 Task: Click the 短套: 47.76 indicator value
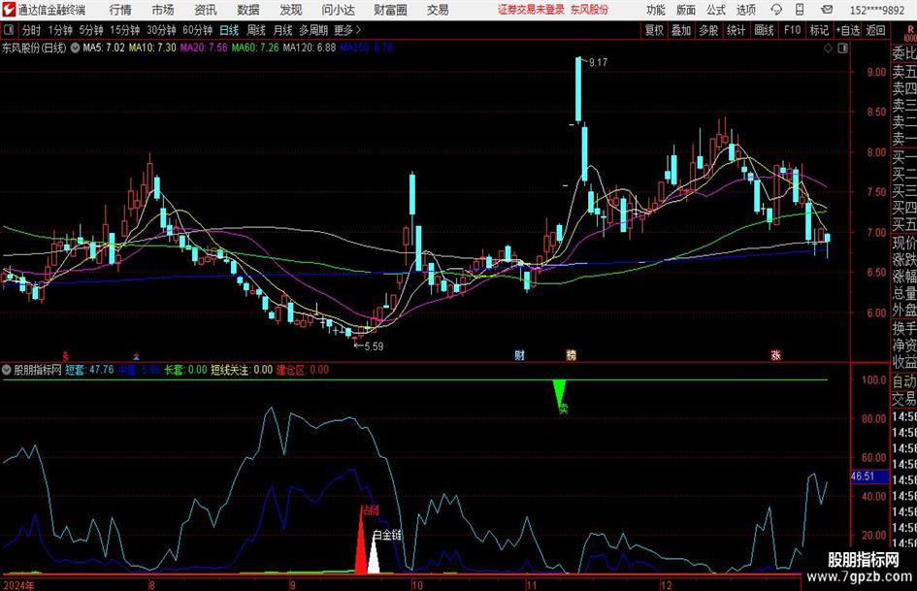tap(89, 370)
